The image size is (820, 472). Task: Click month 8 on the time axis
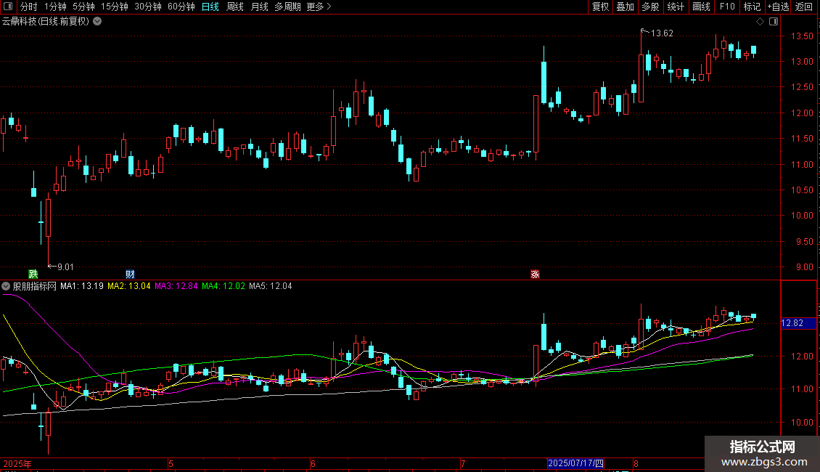636,463
